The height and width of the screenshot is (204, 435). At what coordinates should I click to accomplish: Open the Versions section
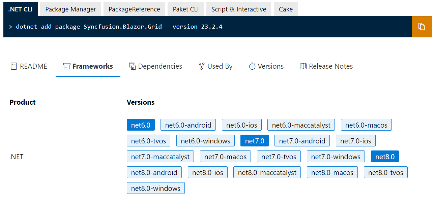[270, 66]
